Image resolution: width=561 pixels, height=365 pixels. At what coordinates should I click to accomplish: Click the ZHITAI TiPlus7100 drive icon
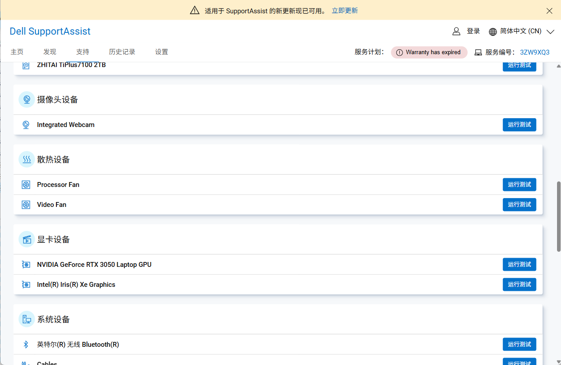click(x=26, y=65)
